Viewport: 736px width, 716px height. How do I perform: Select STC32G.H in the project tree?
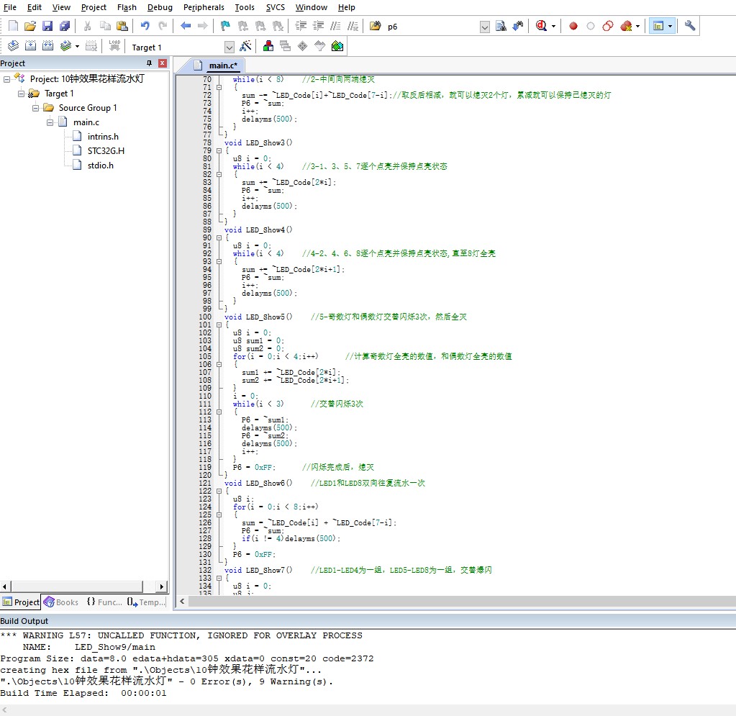pyautogui.click(x=106, y=151)
